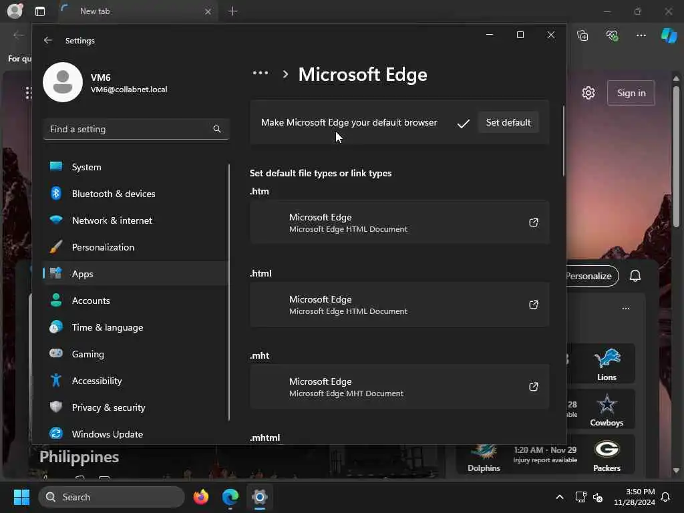Open Privacy & security category

(136, 407)
